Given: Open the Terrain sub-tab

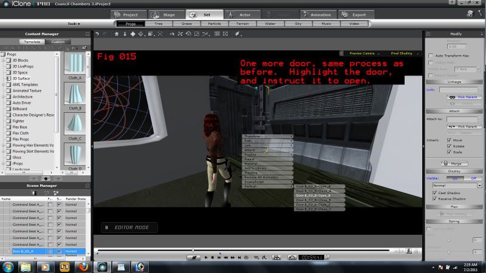Looking at the screenshot, I should coord(242,24).
